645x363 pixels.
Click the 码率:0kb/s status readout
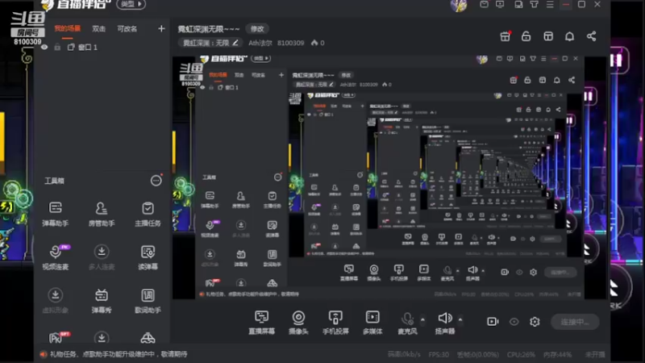click(404, 354)
